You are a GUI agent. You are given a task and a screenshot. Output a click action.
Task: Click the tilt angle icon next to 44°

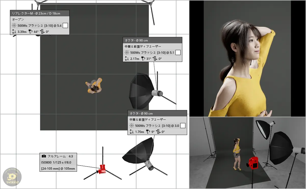[x=31, y=32]
